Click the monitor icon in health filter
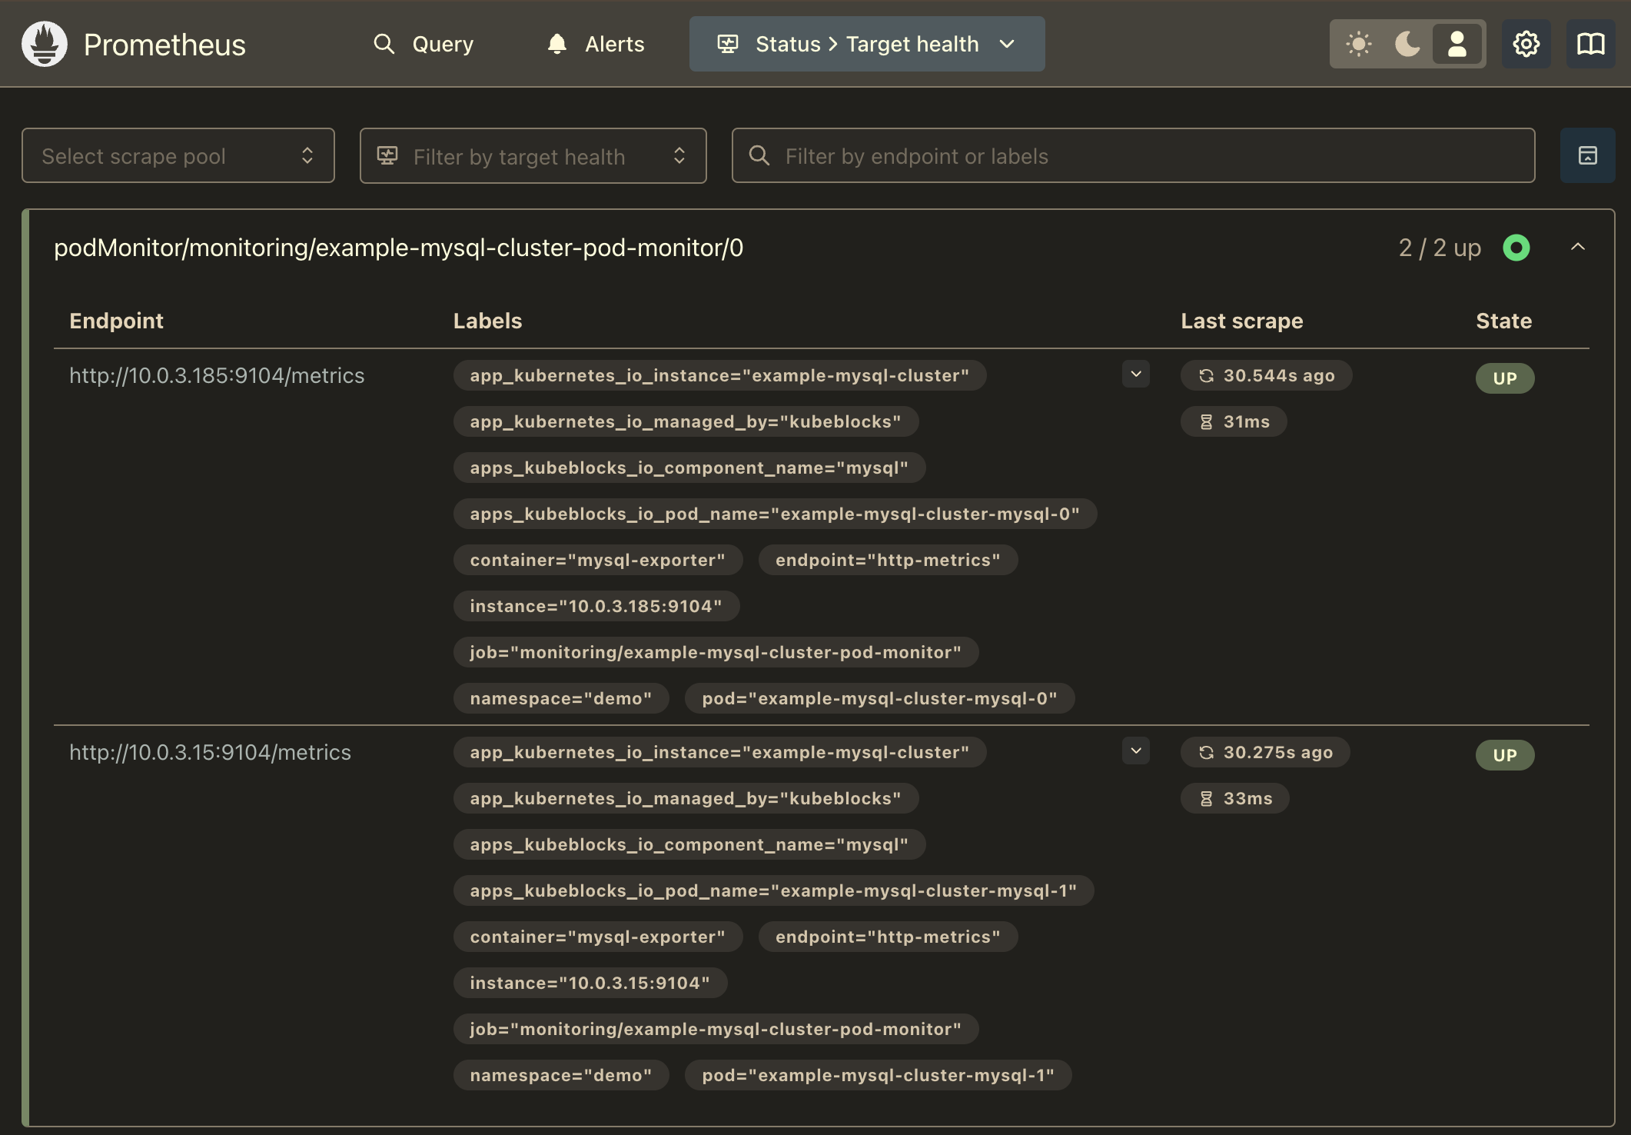1631x1135 pixels. [x=387, y=155]
